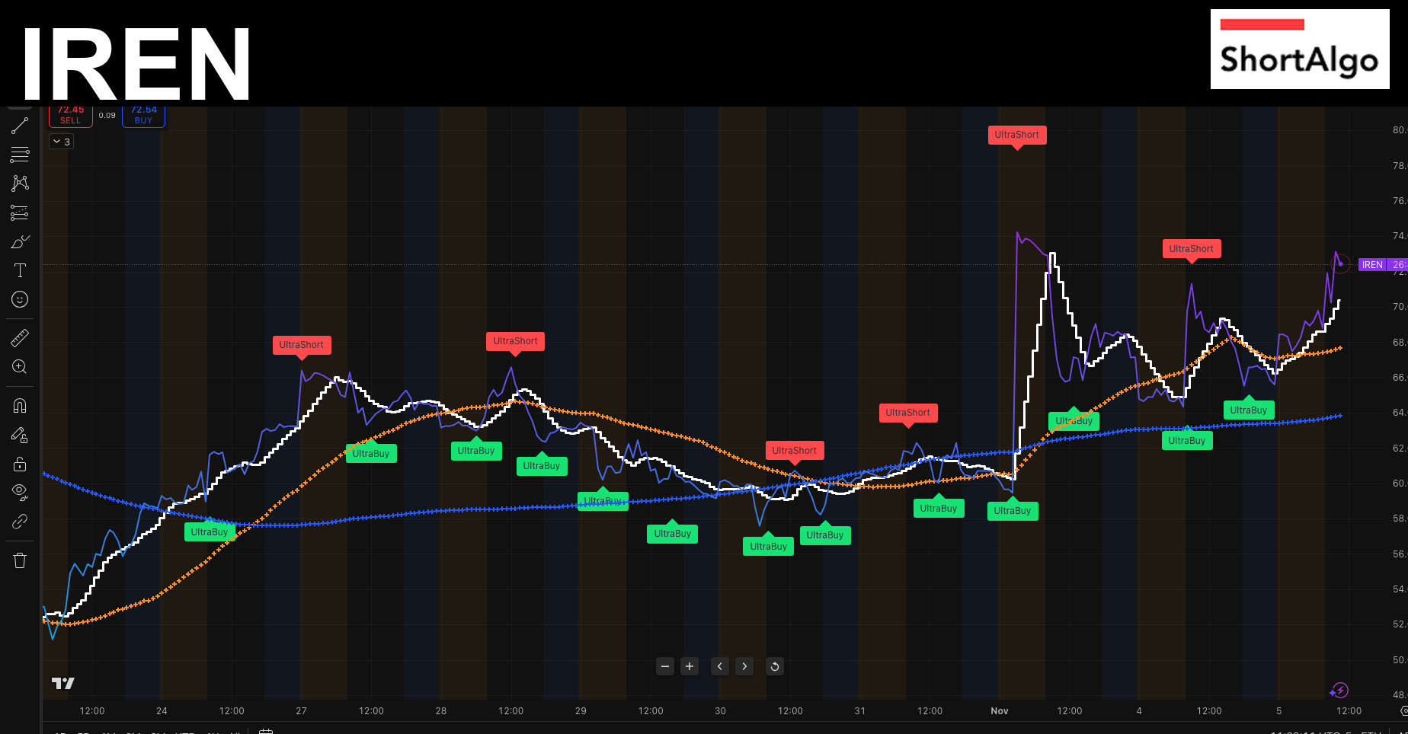Click the 72.45 SELL button

71,116
